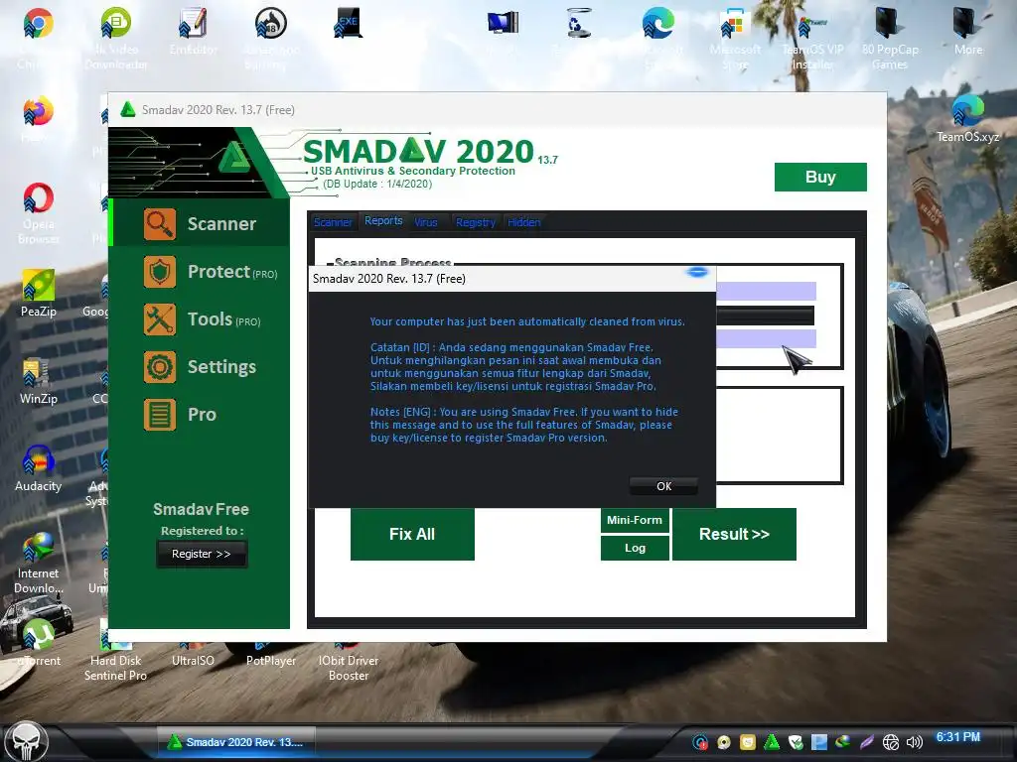Click the Result >> button
1017x762 pixels.
click(734, 534)
